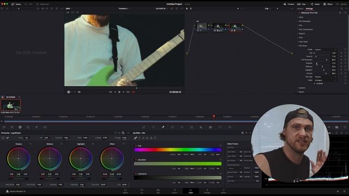Screen dimensions: 349x196
Task: Toggle the Nodes panel button
Action: click(x=315, y=4)
